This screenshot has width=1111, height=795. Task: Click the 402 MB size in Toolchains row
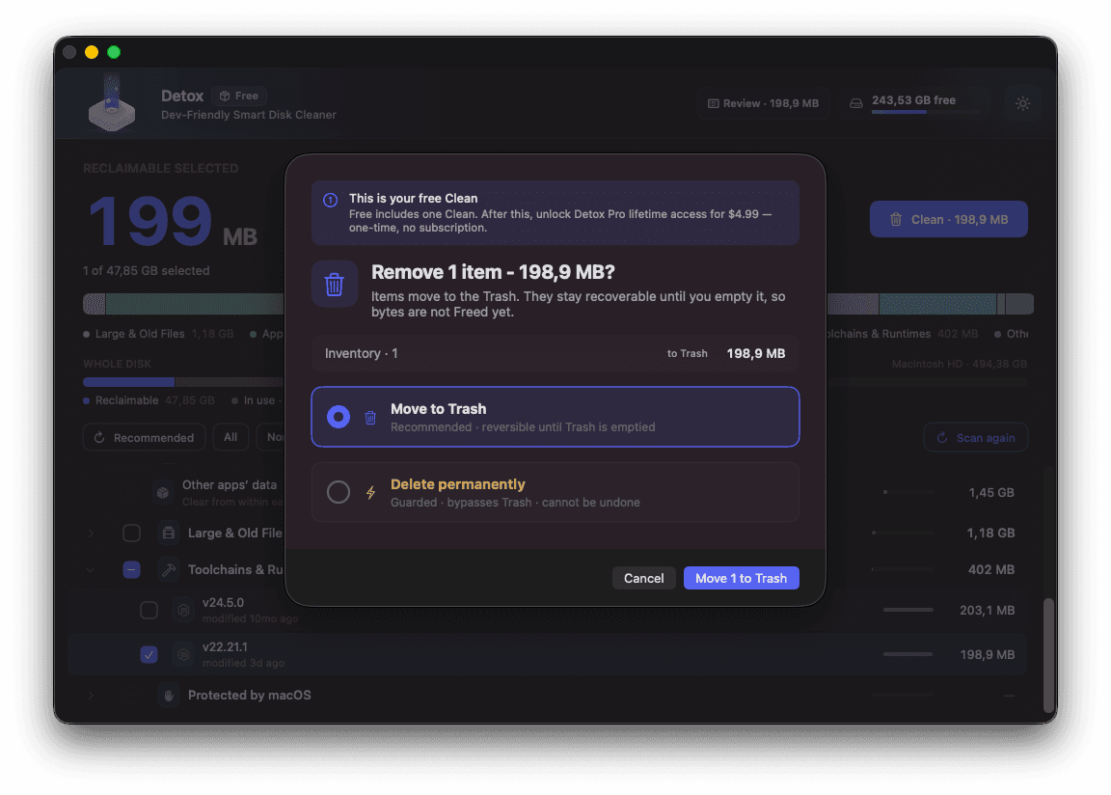(x=991, y=569)
